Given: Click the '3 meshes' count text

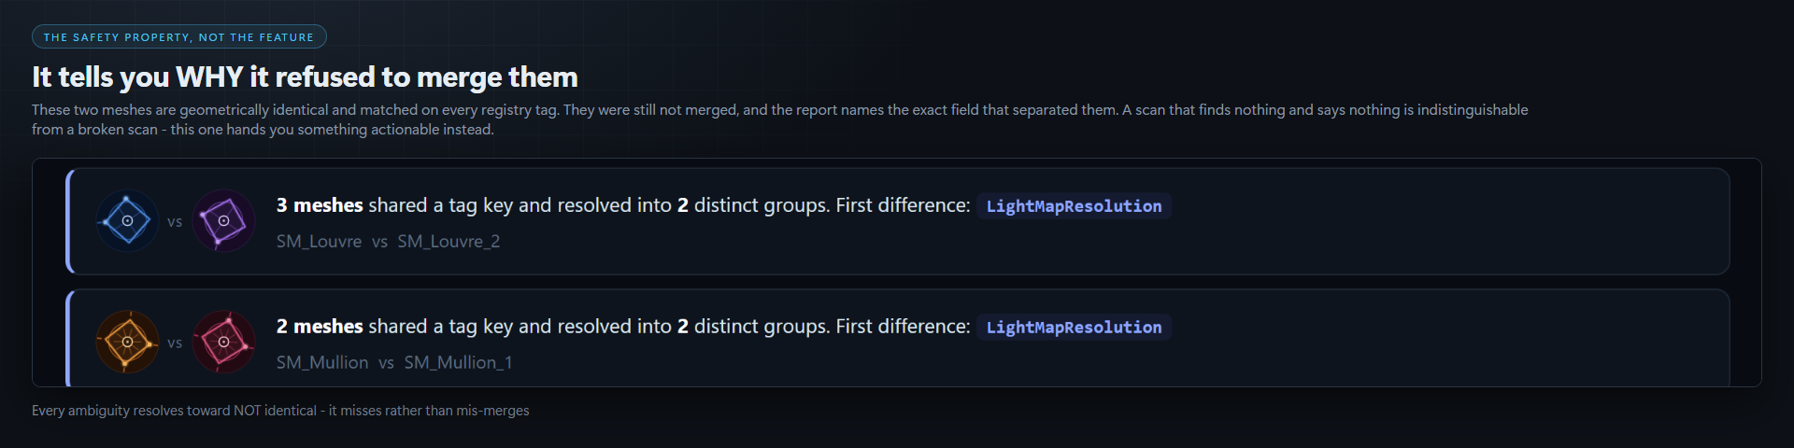Looking at the screenshot, I should (x=320, y=205).
